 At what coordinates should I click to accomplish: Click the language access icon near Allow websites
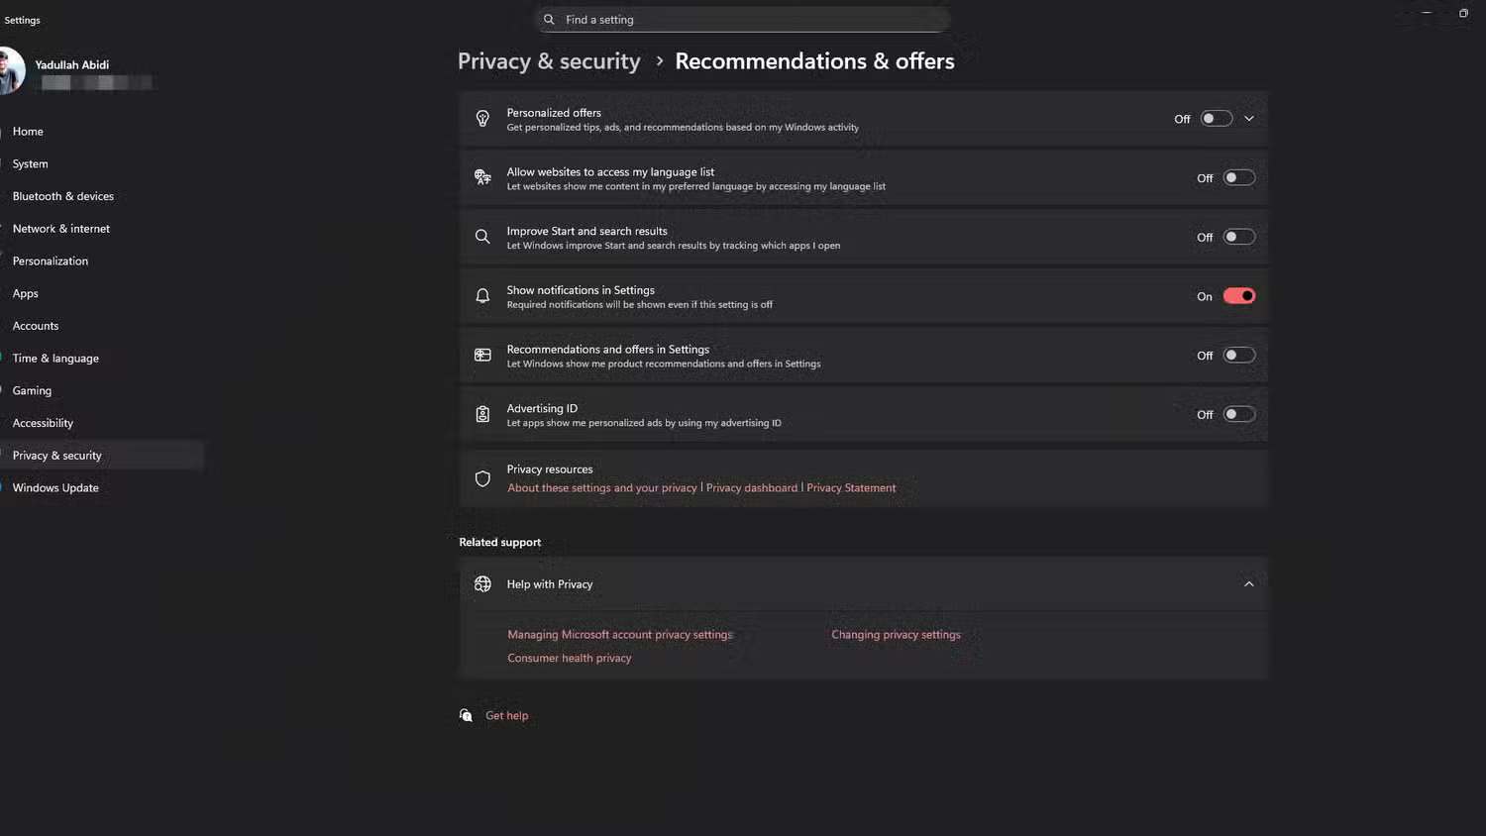482,177
